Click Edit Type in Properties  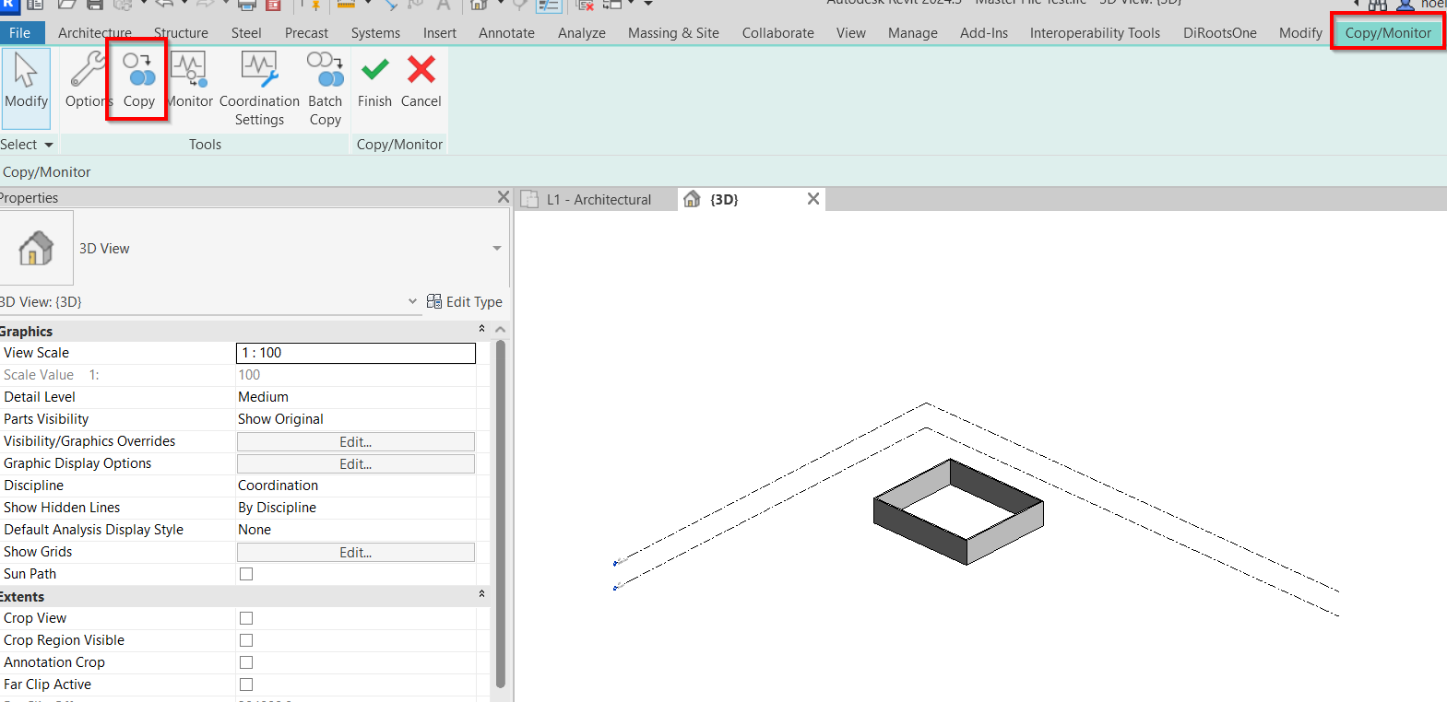465,302
